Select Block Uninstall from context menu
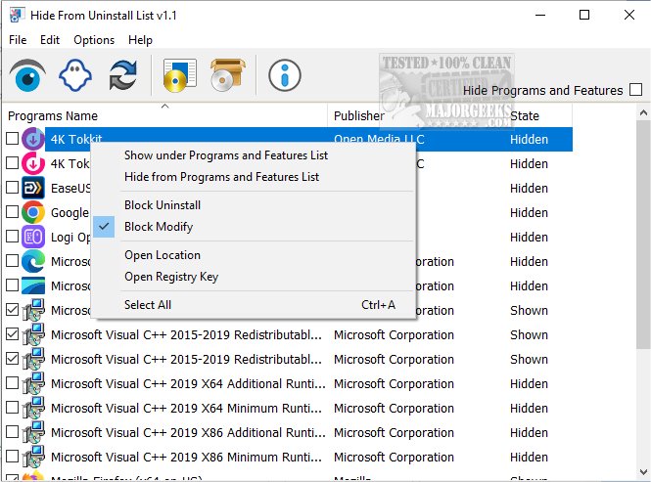The image size is (651, 482). 254,205
